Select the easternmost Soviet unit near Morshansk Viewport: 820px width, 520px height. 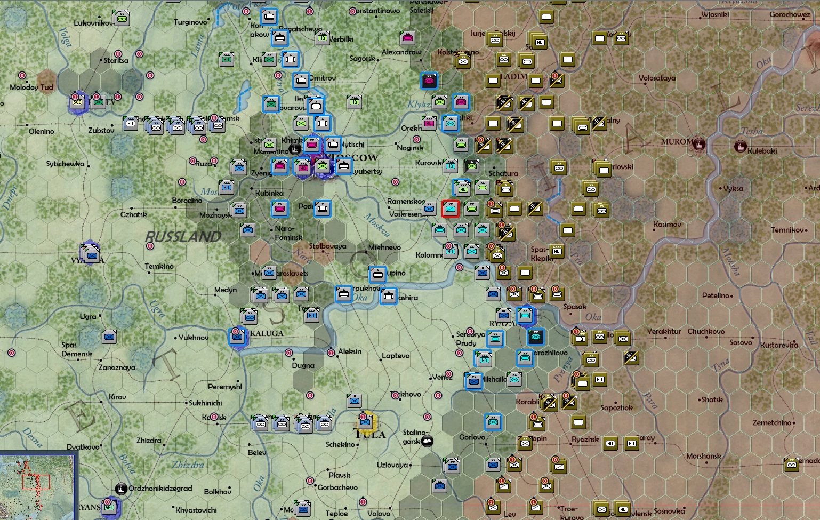(x=792, y=465)
